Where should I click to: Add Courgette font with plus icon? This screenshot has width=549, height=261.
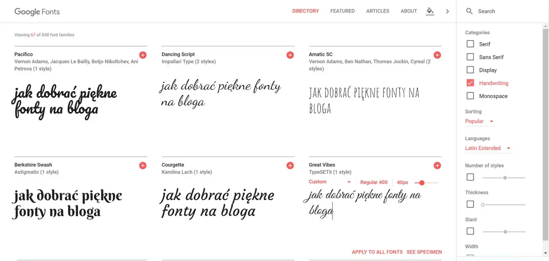290,166
